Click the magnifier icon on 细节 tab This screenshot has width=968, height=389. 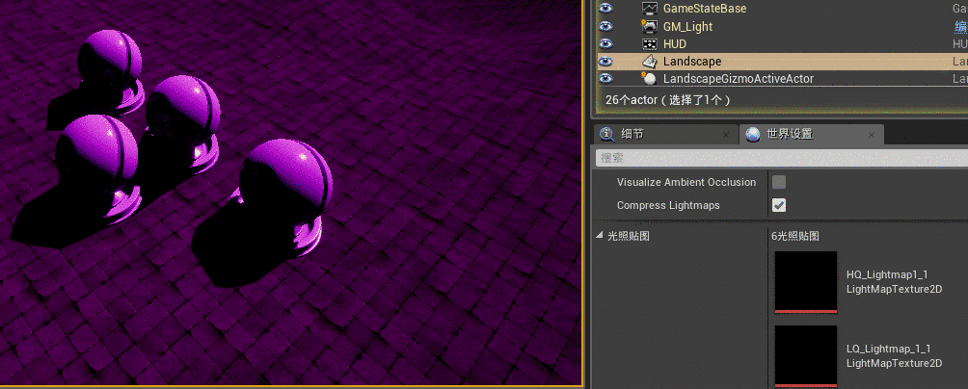[607, 134]
